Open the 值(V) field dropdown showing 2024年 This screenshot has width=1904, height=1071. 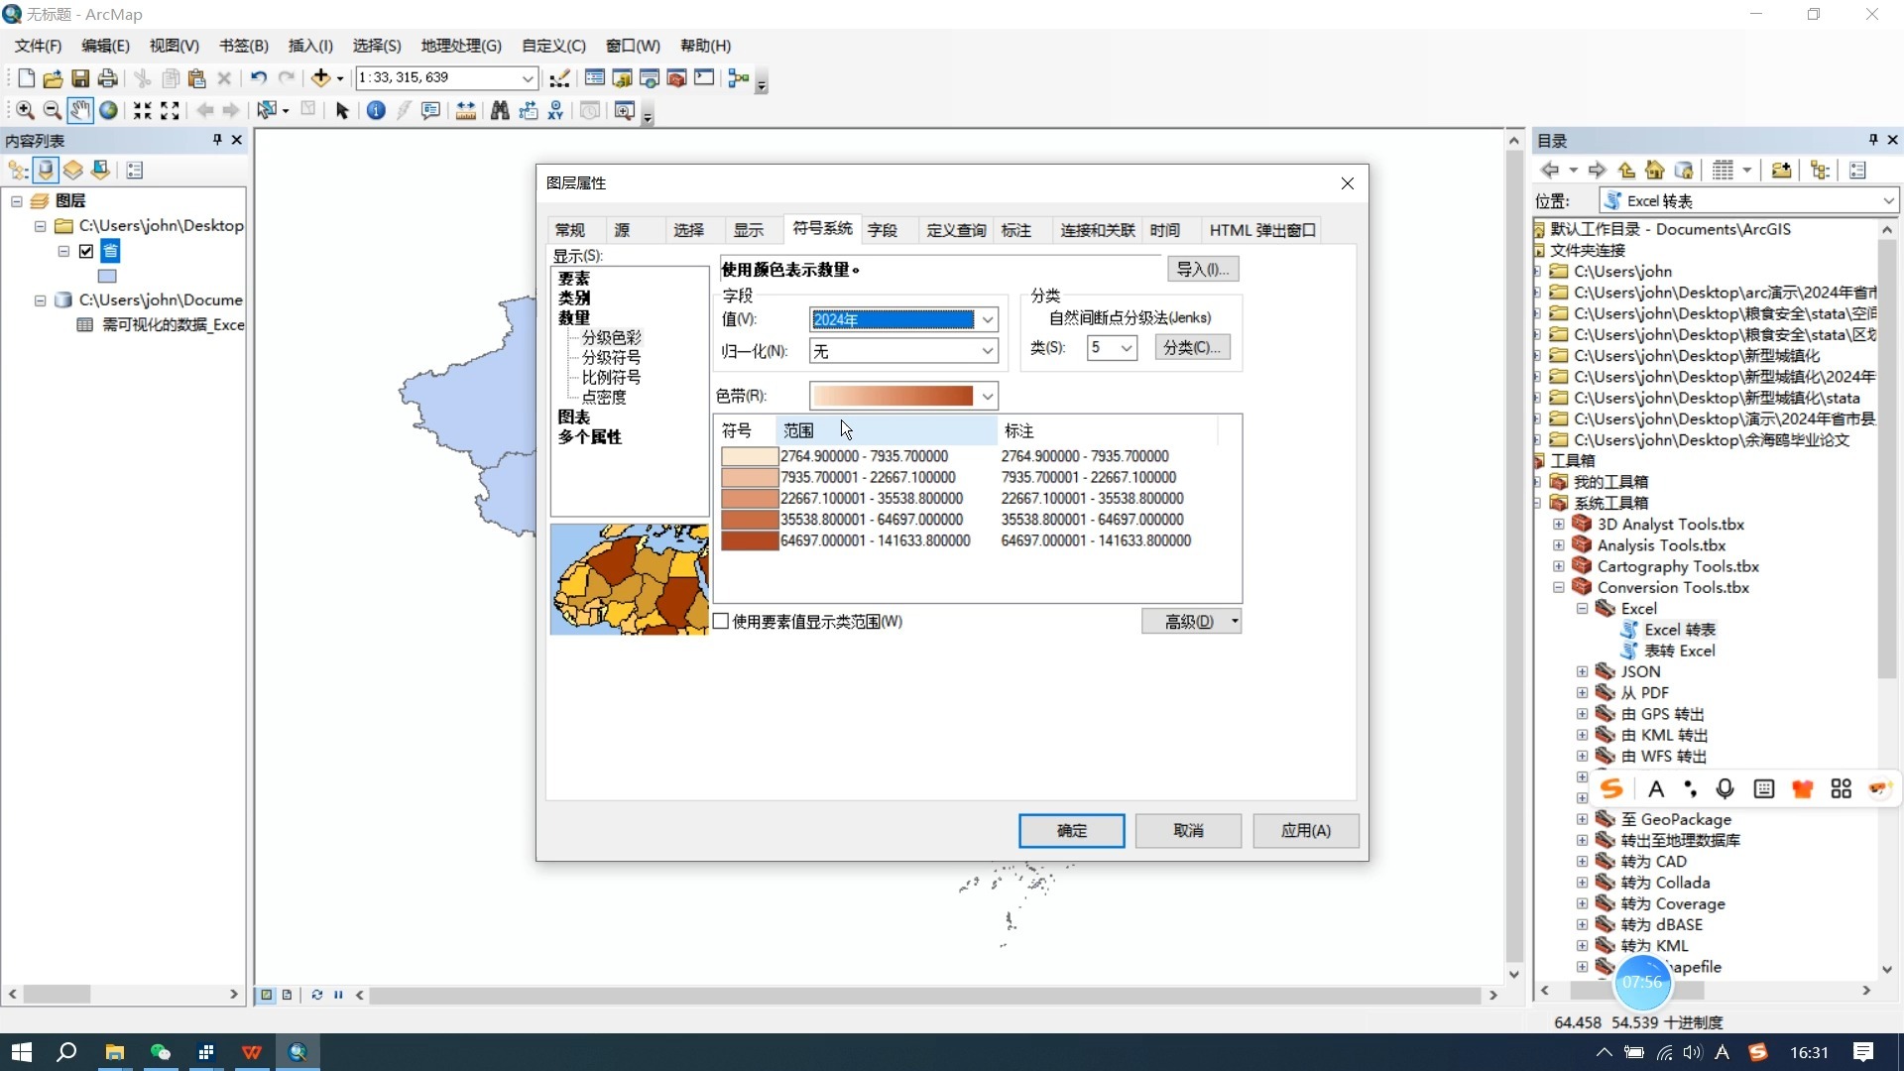pos(986,319)
